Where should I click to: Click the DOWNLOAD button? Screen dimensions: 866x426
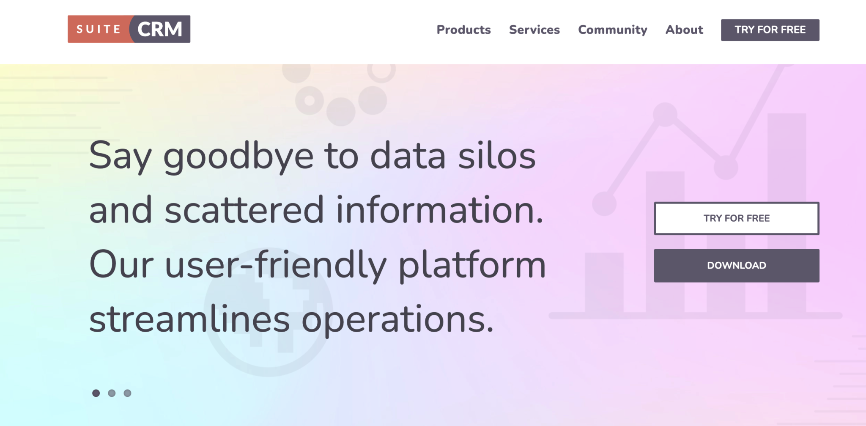point(737,265)
